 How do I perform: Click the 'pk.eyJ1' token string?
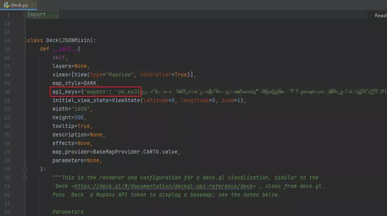[128, 92]
